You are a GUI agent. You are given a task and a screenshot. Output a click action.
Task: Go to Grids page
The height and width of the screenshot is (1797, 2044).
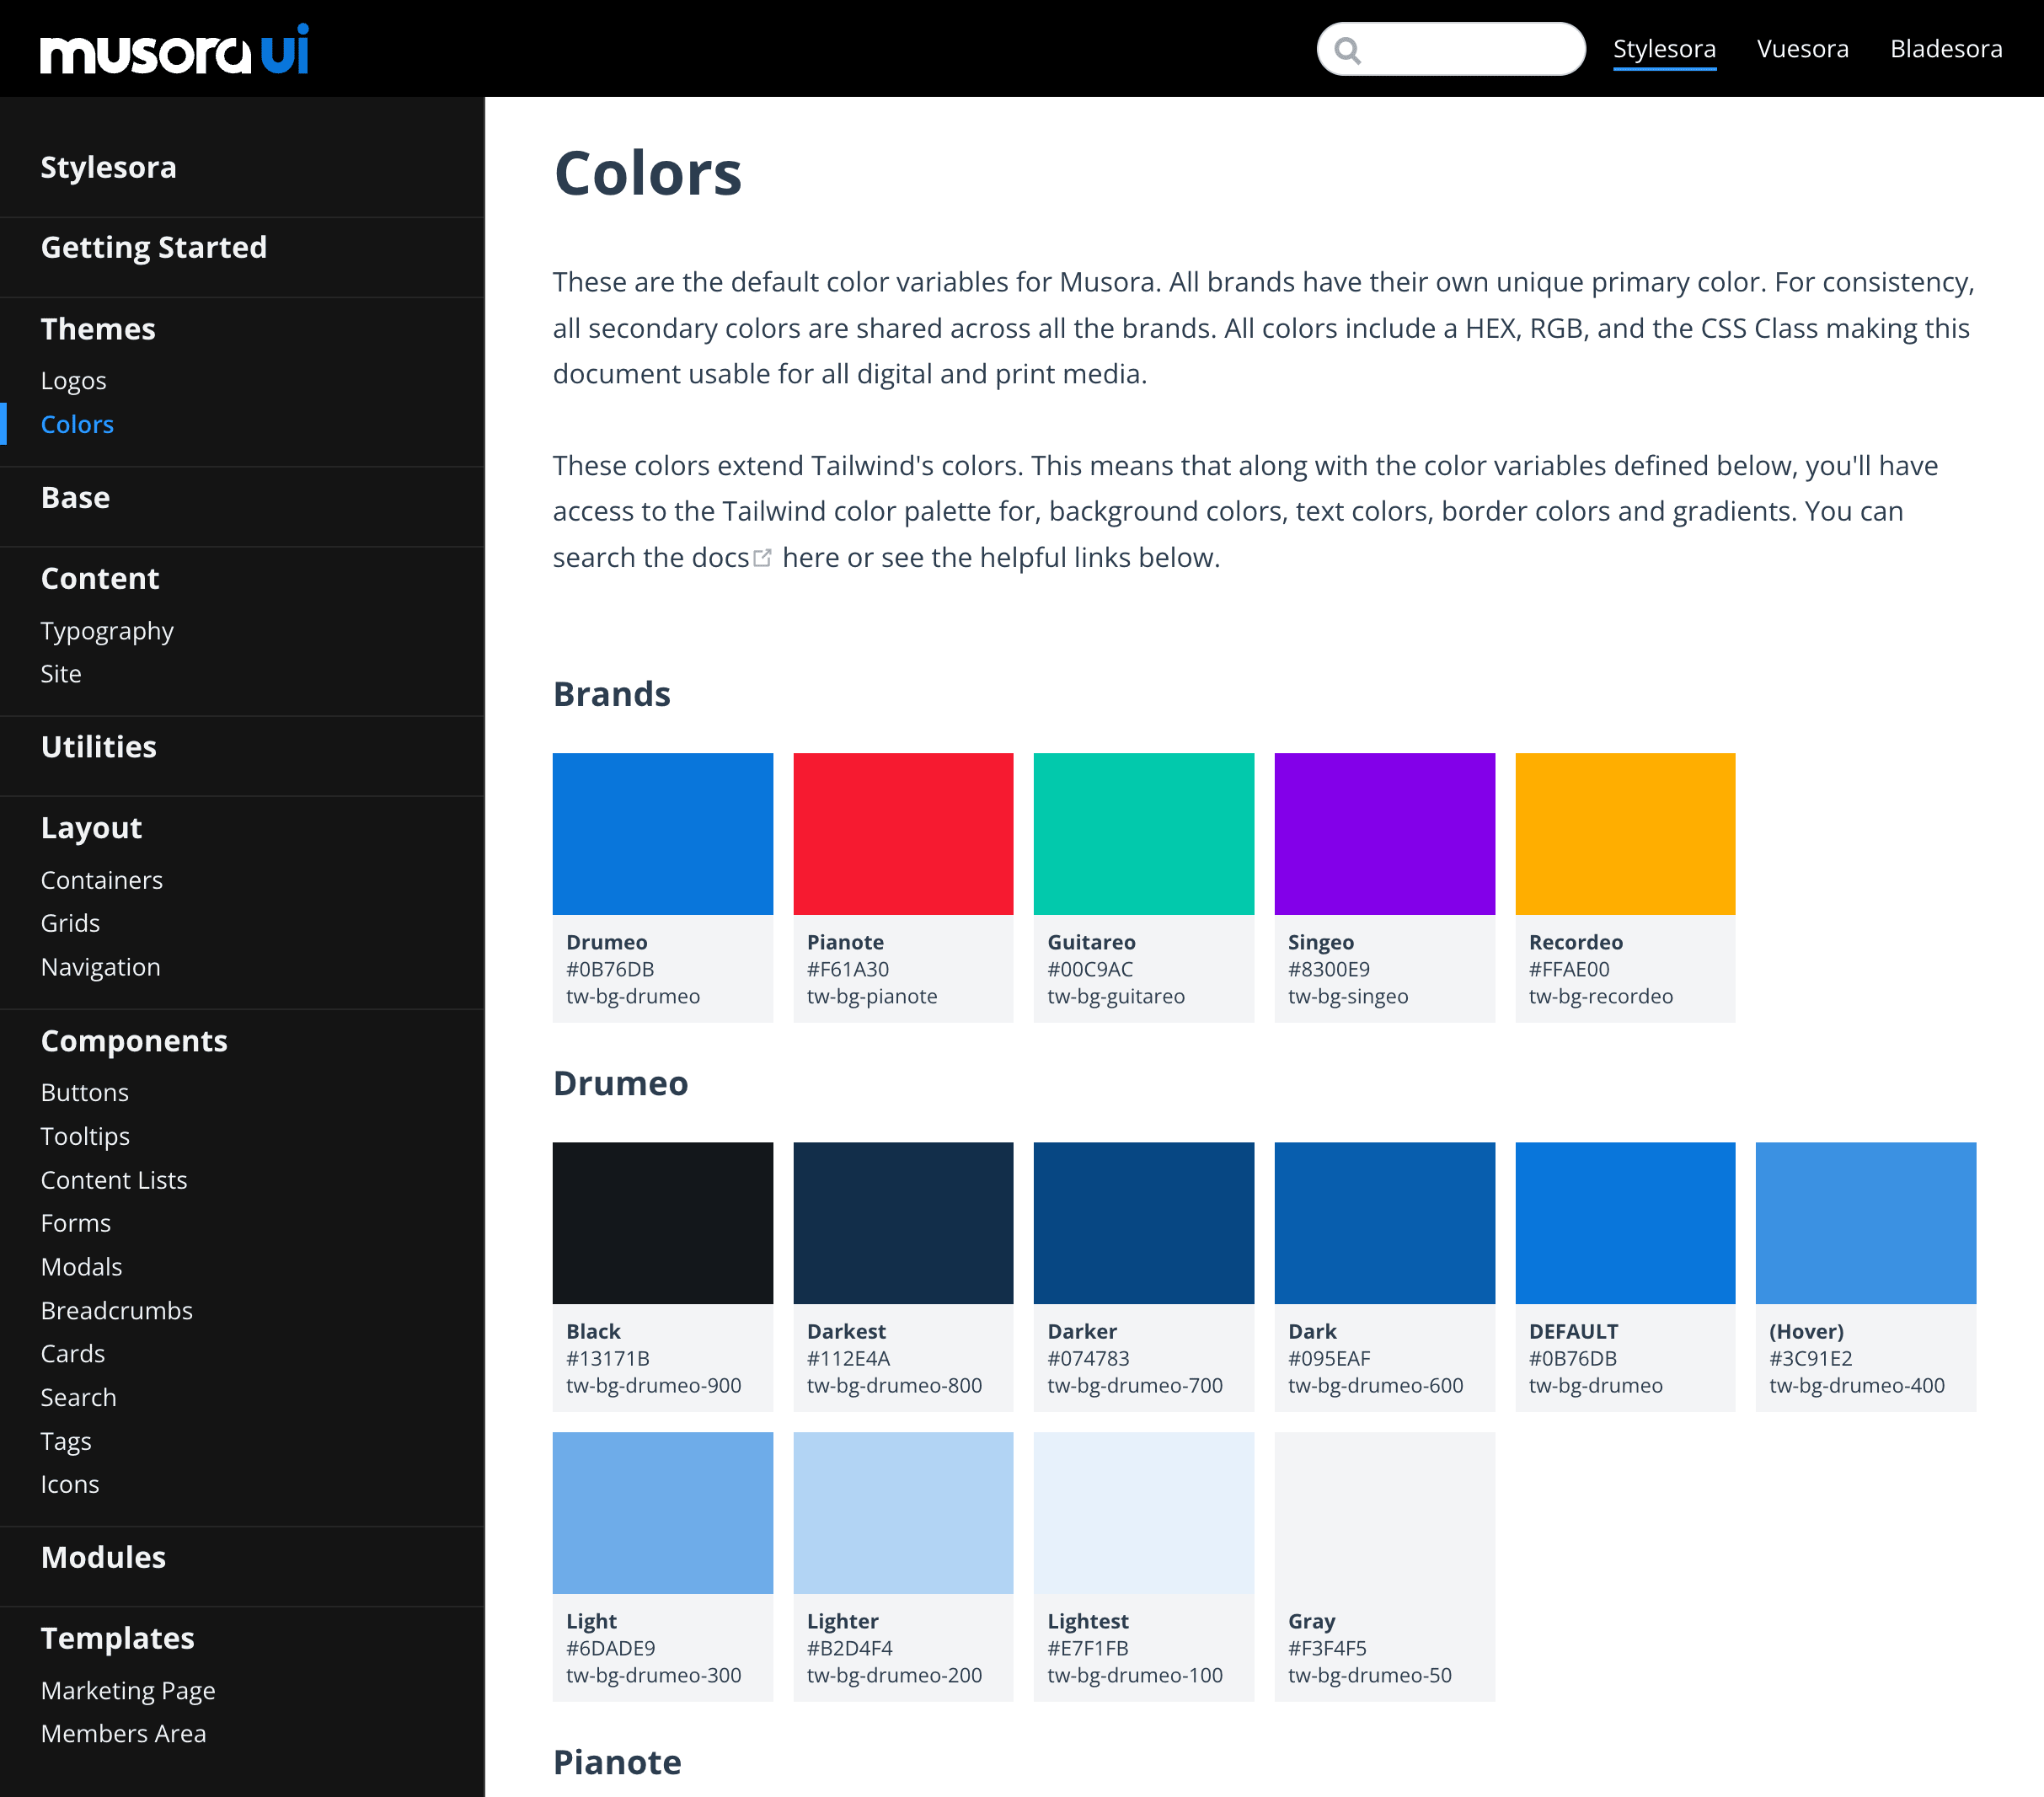pos(70,923)
